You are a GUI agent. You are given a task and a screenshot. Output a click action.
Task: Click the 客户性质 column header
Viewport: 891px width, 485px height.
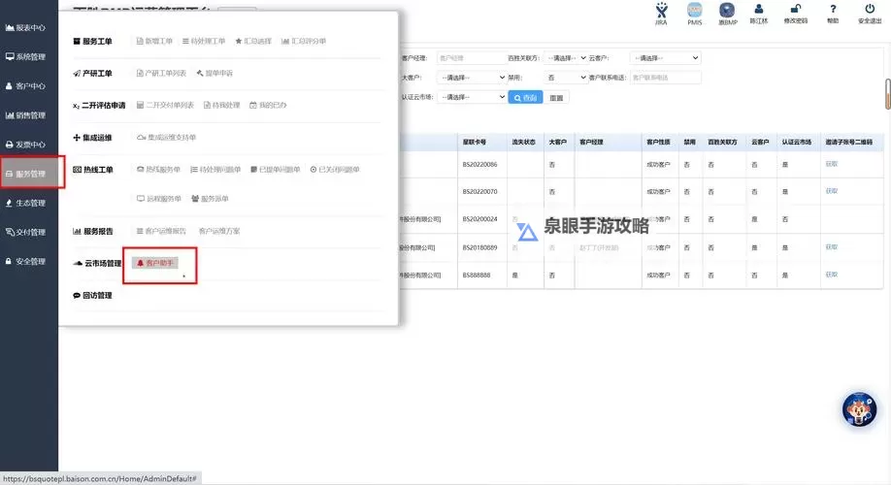point(658,142)
